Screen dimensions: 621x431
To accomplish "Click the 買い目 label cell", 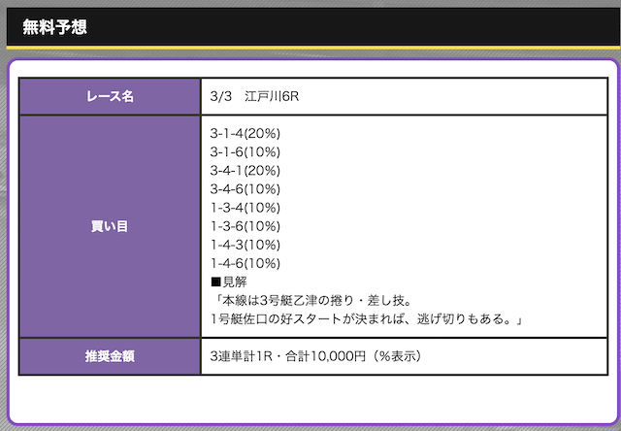I will pos(110,226).
